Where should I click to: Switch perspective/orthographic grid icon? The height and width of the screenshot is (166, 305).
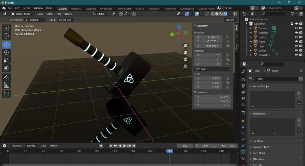[x=186, y=66]
